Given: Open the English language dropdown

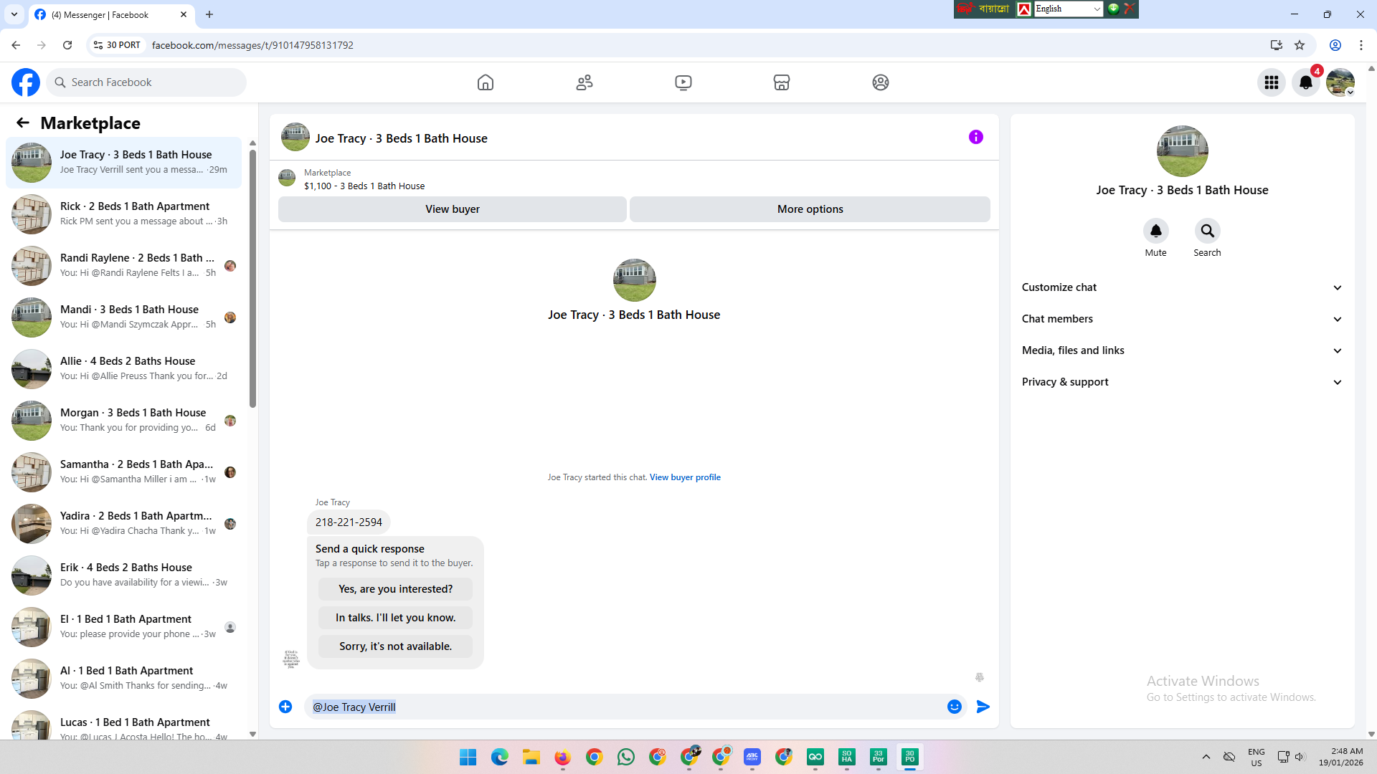Looking at the screenshot, I should 1068,9.
